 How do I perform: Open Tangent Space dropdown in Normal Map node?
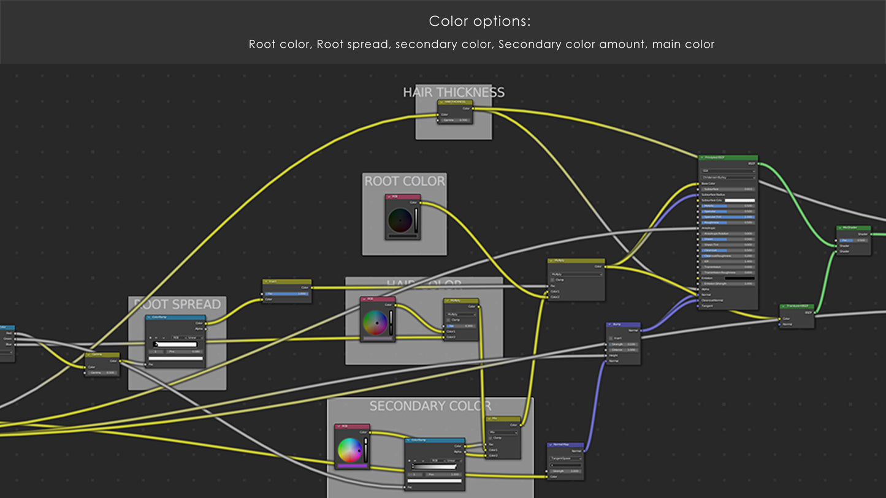[565, 458]
